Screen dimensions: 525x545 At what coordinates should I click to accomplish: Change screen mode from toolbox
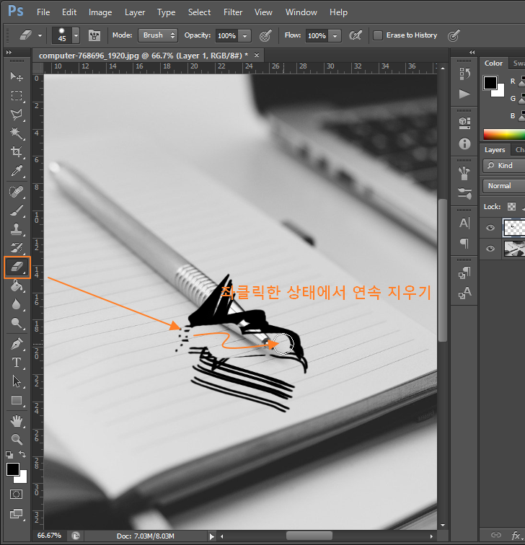[17, 514]
